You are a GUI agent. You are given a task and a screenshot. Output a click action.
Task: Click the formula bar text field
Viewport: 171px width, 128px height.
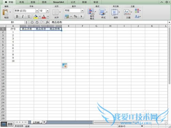[109, 22]
